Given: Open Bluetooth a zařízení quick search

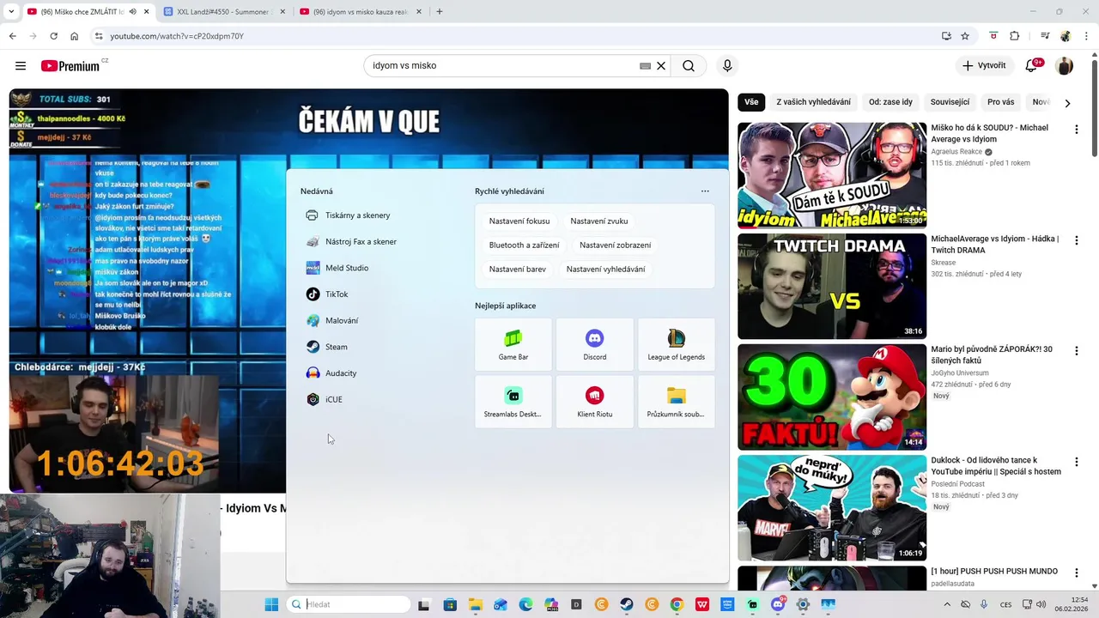Looking at the screenshot, I should [524, 245].
